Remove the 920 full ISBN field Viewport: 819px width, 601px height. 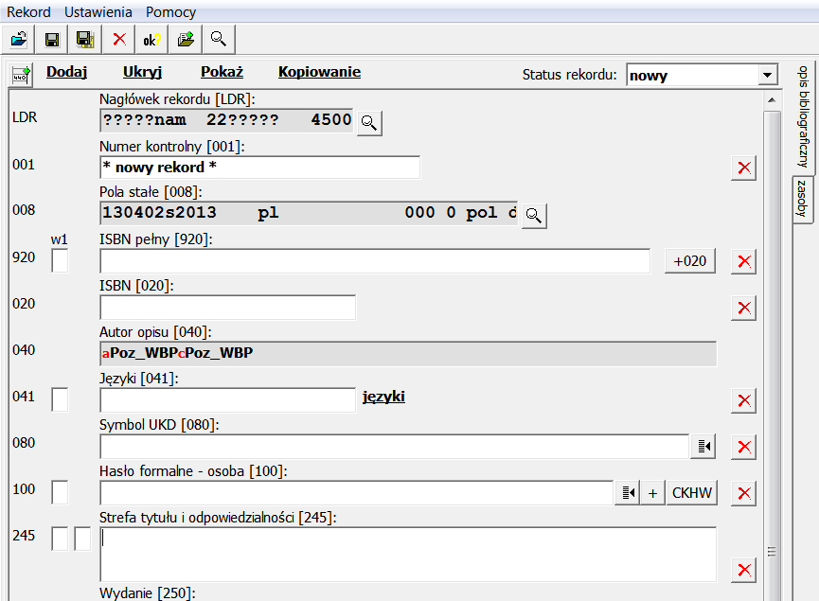point(744,261)
